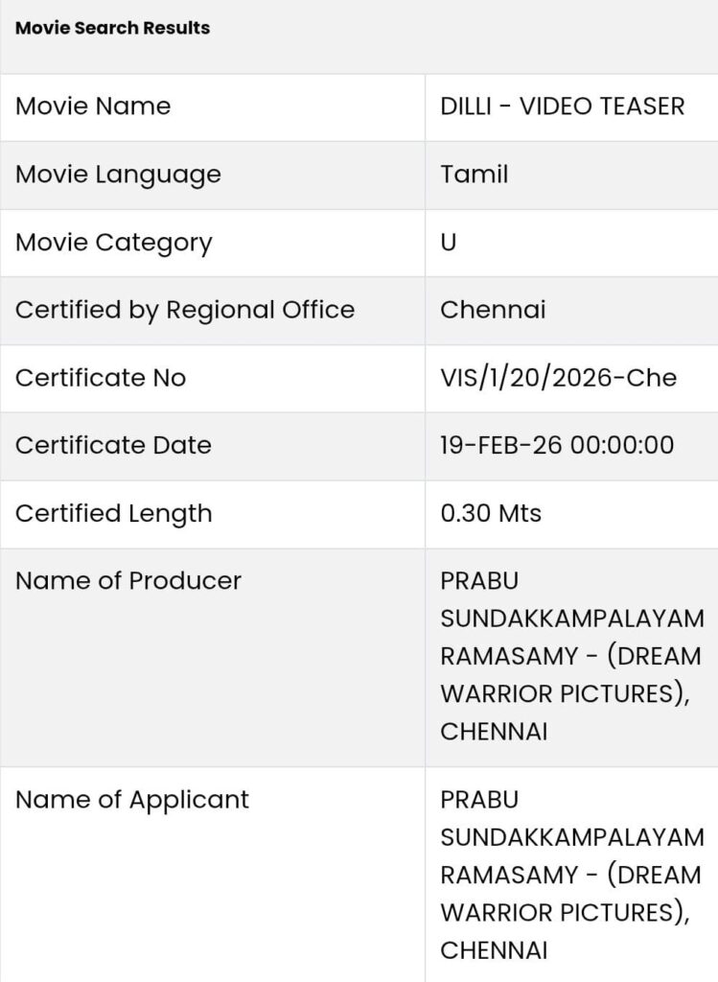Click the 'Movie Category' label
Image resolution: width=718 pixels, height=982 pixels.
pyautogui.click(x=113, y=243)
